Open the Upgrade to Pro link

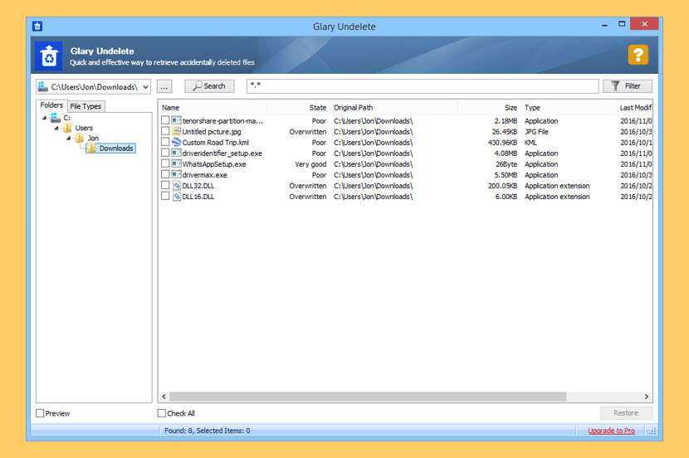(611, 431)
